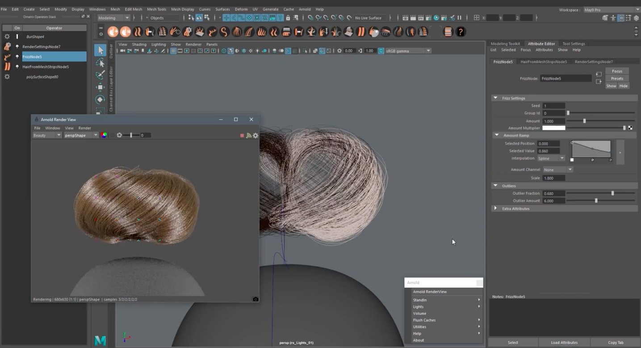
Task: Toggle the rss-style update icon in Arnold view
Action: pos(249,135)
